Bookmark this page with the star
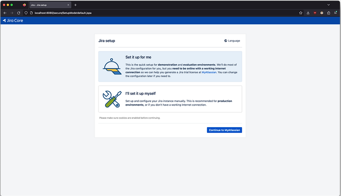Image resolution: width=341 pixels, height=196 pixels. (x=301, y=13)
